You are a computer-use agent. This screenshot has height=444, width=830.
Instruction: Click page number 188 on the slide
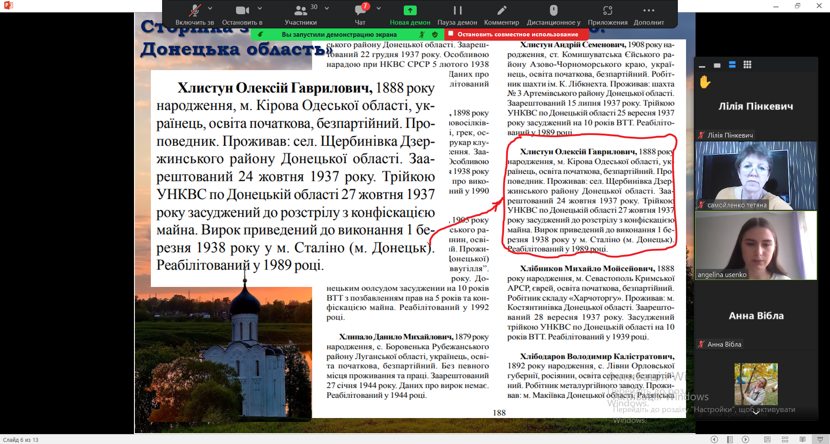[499, 412]
